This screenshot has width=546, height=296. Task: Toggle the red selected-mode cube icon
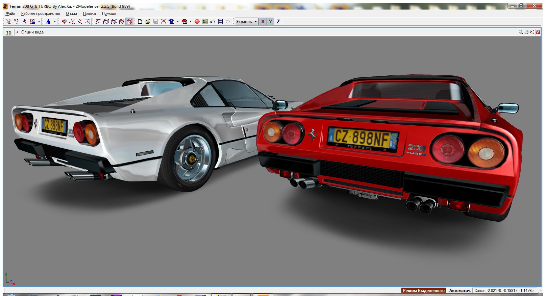[x=129, y=21]
